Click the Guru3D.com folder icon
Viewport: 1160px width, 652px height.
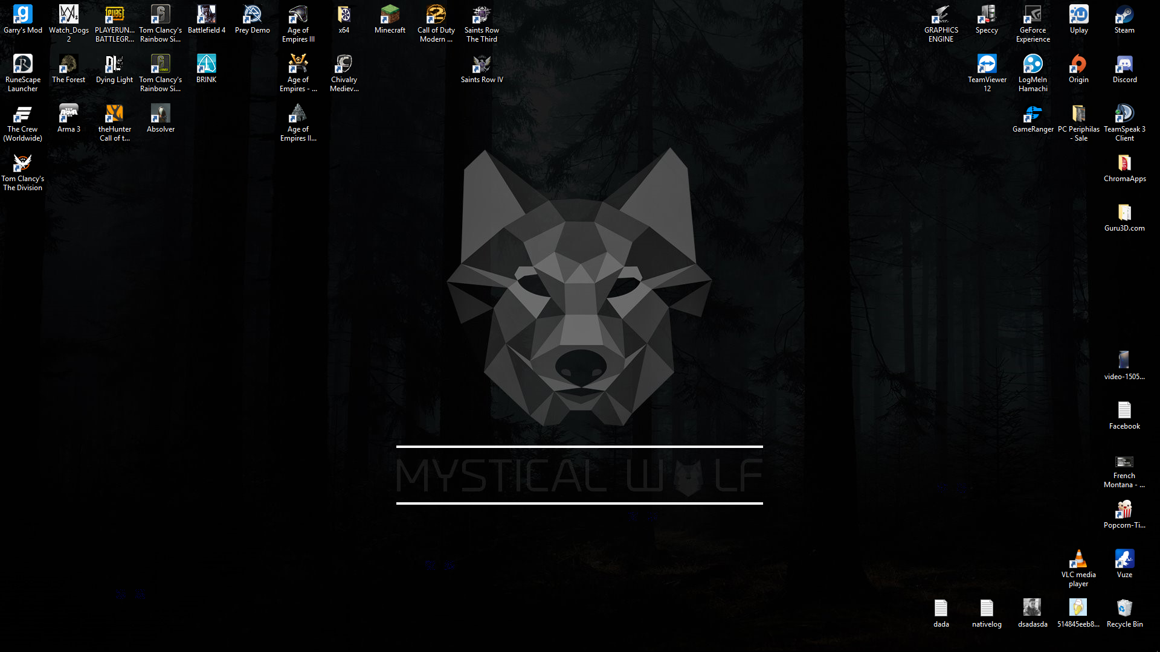(1124, 213)
